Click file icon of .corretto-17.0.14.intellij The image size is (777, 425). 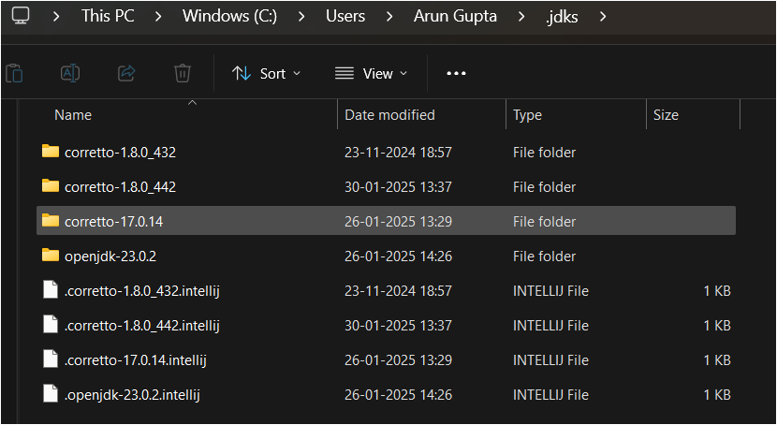tap(51, 359)
